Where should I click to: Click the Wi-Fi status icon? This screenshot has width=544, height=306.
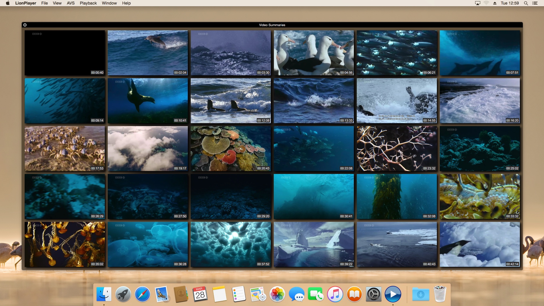tap(487, 3)
